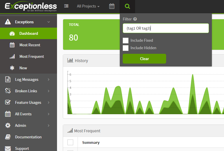Click the Most Frequent bars icon
The image size is (224, 151).
12,56
